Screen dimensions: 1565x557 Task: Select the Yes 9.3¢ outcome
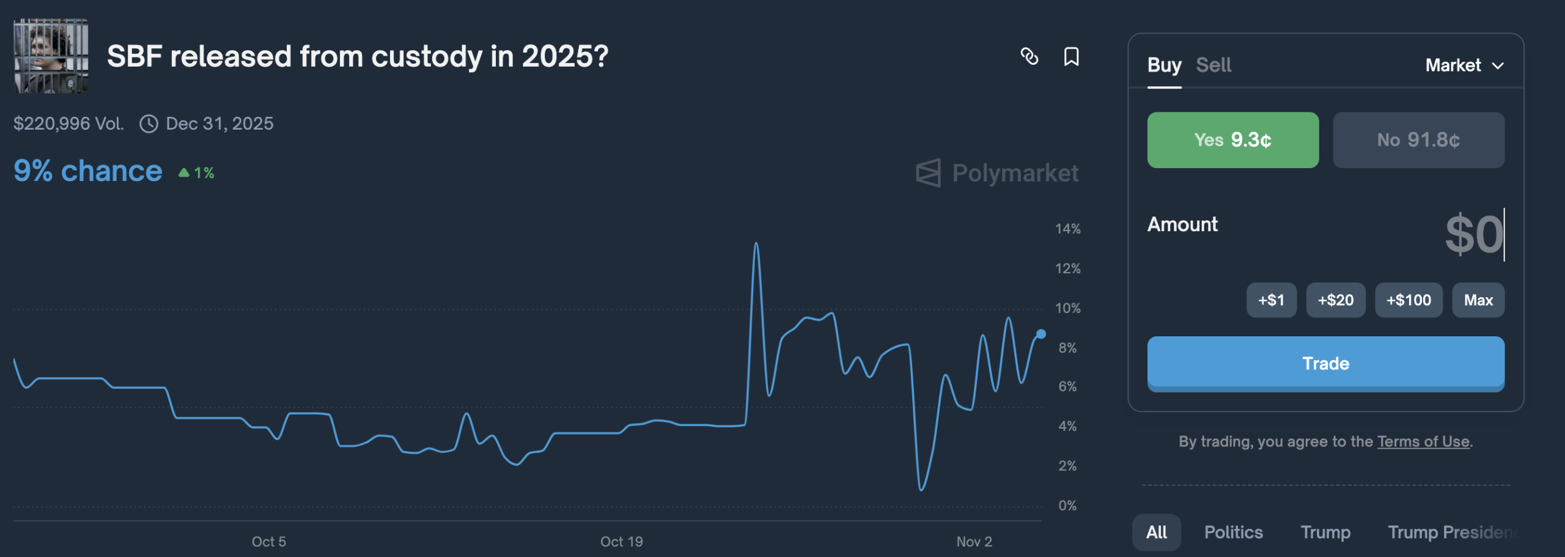coord(1232,140)
